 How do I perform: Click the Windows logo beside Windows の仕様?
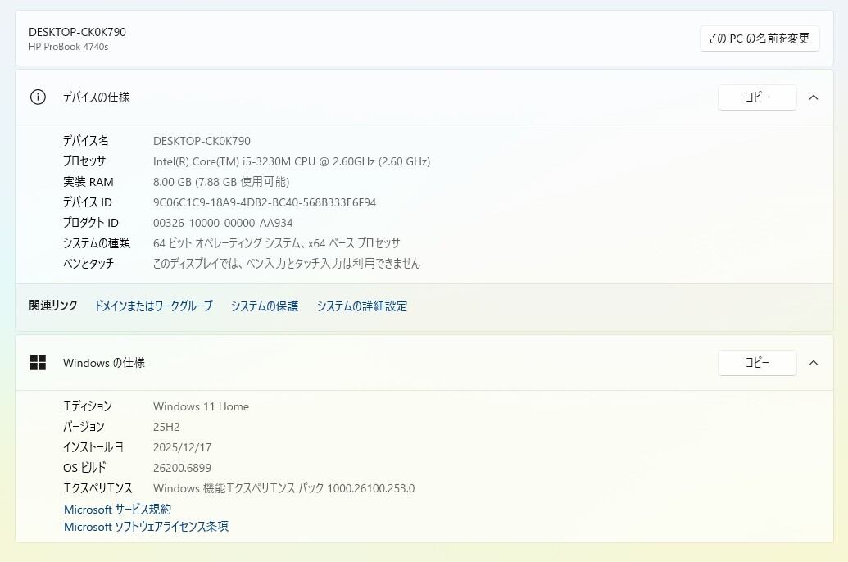[38, 362]
